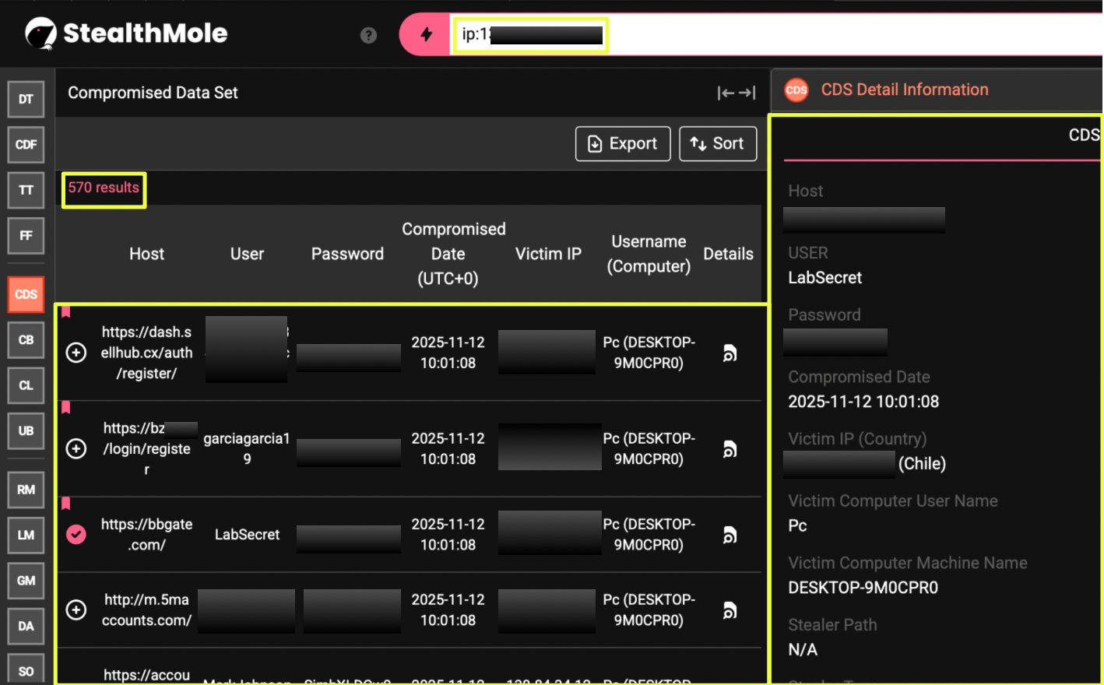Open details icon for m.5maccounts.com row

(730, 611)
